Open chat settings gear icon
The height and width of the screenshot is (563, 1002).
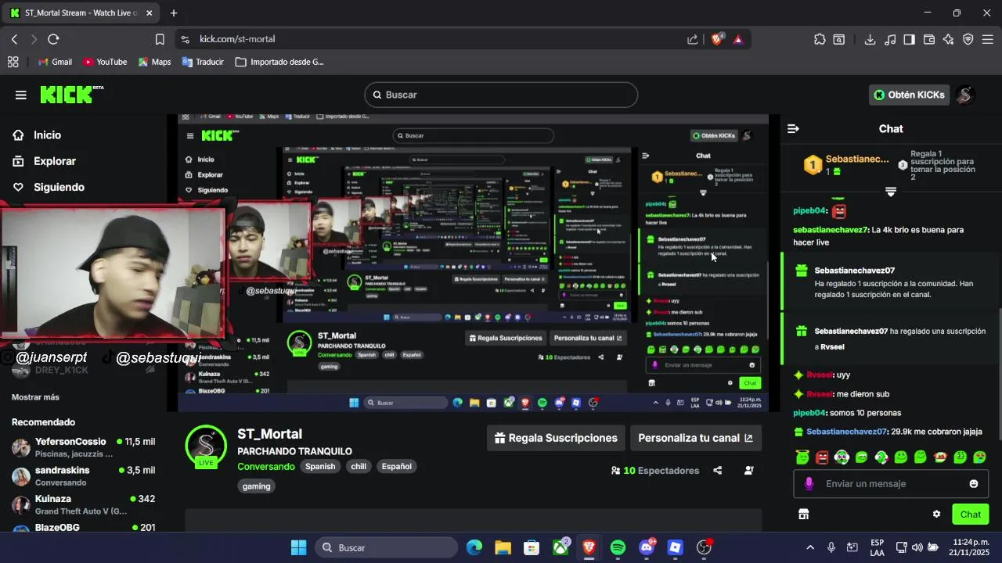(x=936, y=514)
